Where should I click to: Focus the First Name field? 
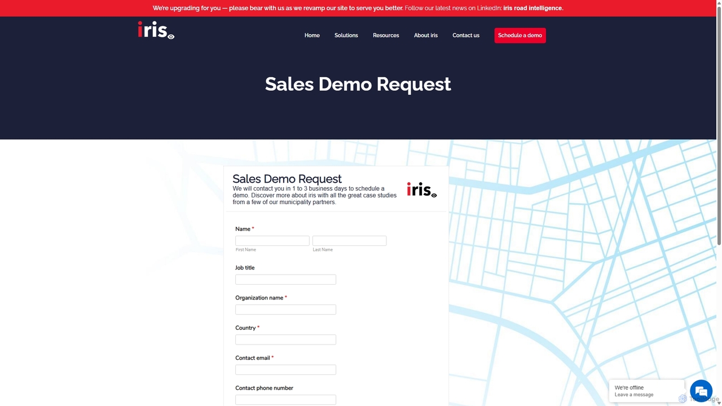[x=272, y=241]
